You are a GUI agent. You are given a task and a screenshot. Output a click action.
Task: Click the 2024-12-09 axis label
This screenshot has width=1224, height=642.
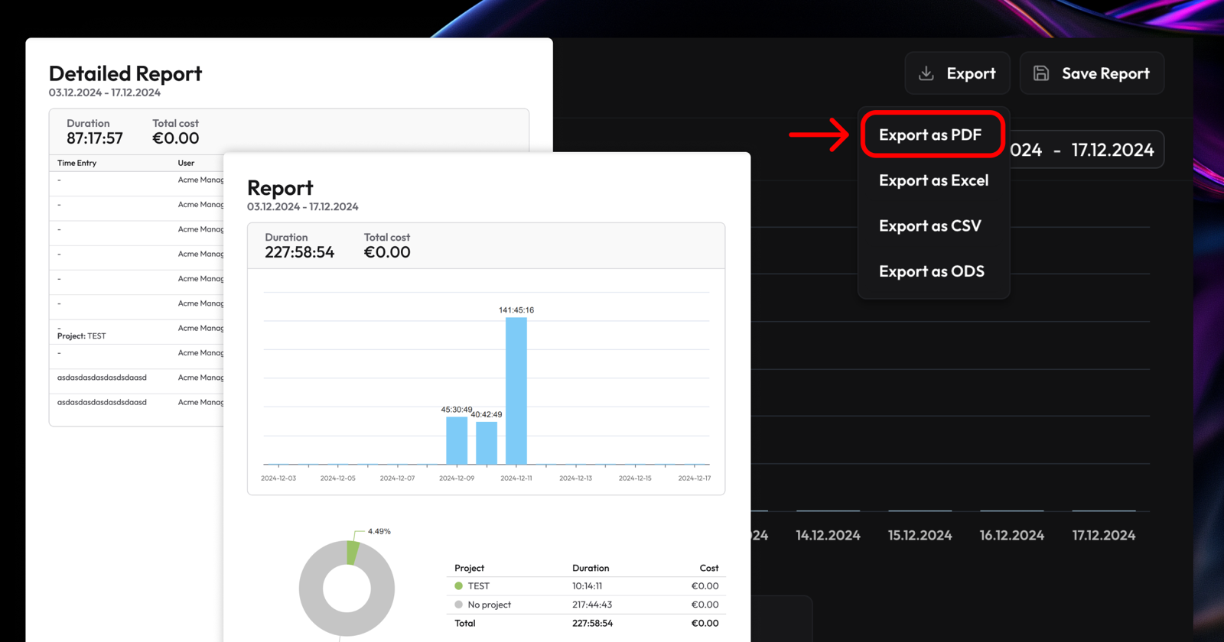pyautogui.click(x=457, y=478)
